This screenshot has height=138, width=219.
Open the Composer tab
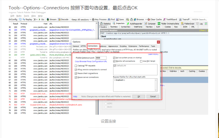[x=150, y=24]
